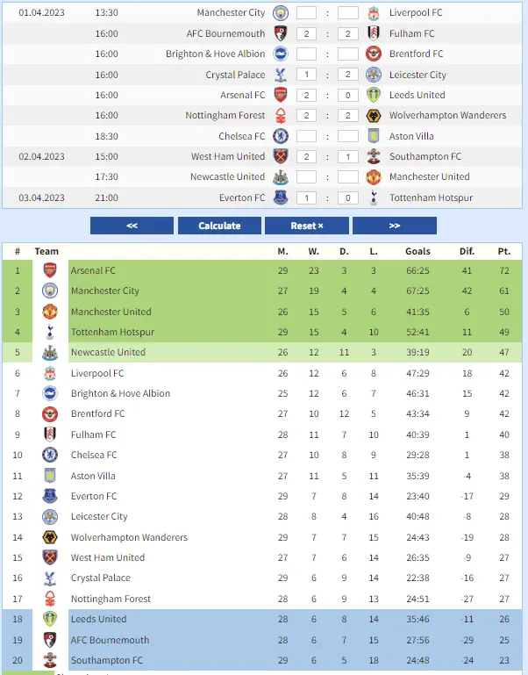Click the Newcastle United crest in standings

[50, 353]
